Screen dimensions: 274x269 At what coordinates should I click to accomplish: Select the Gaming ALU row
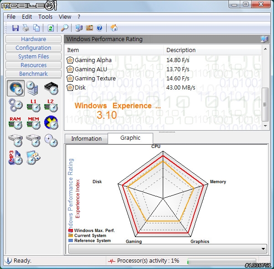coord(163,69)
